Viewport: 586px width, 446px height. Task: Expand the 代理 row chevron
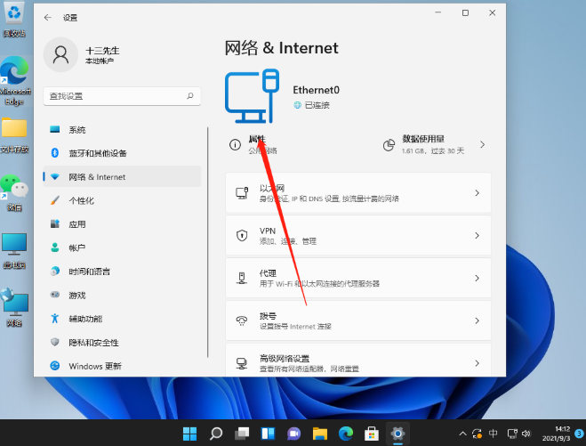(478, 278)
